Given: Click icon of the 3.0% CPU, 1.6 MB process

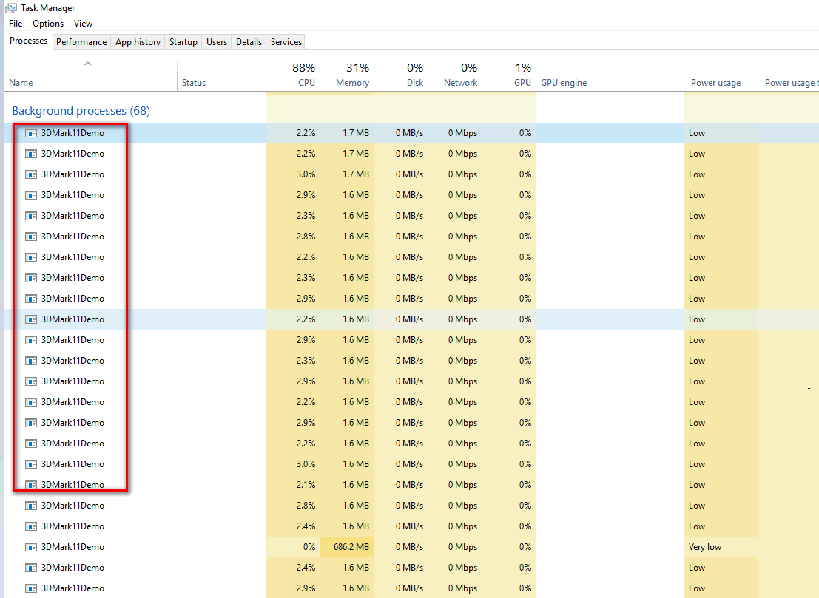Looking at the screenshot, I should (31, 464).
